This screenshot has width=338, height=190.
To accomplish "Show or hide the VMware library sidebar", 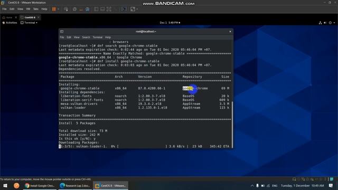I will 96,9.
